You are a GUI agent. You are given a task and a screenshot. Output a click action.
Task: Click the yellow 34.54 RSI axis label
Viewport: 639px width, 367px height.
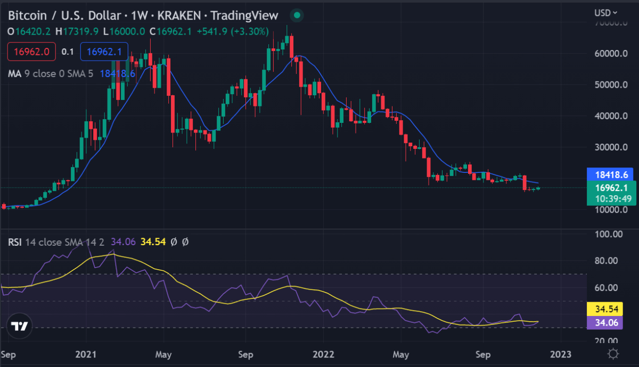point(604,308)
